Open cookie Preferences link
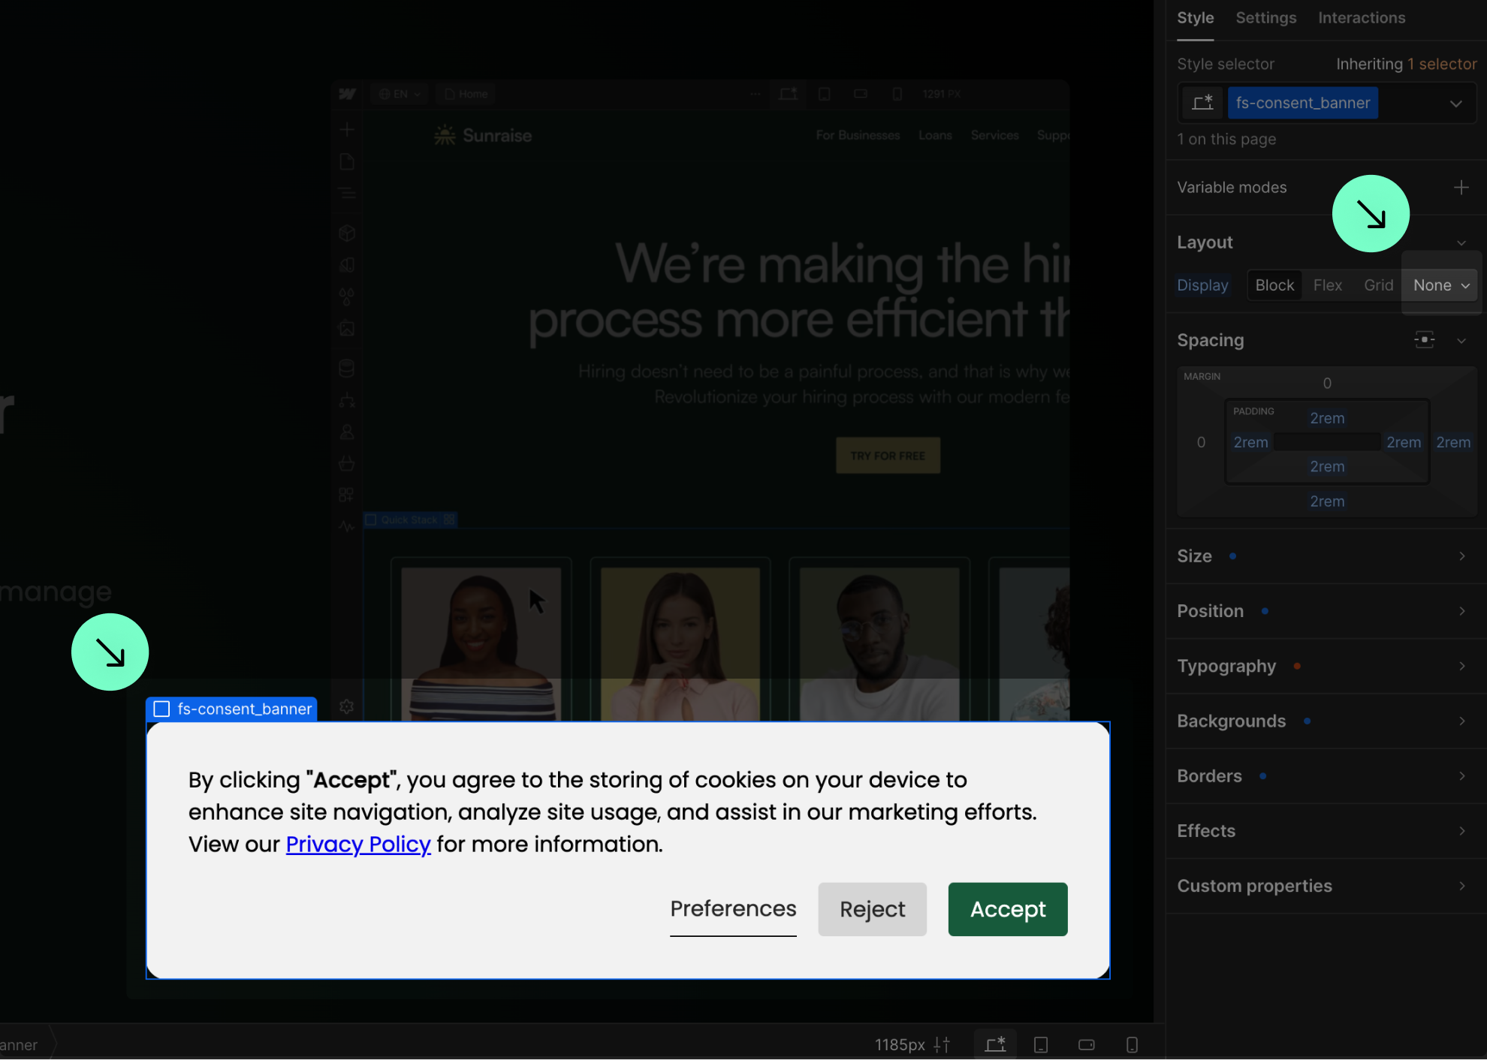 [733, 909]
